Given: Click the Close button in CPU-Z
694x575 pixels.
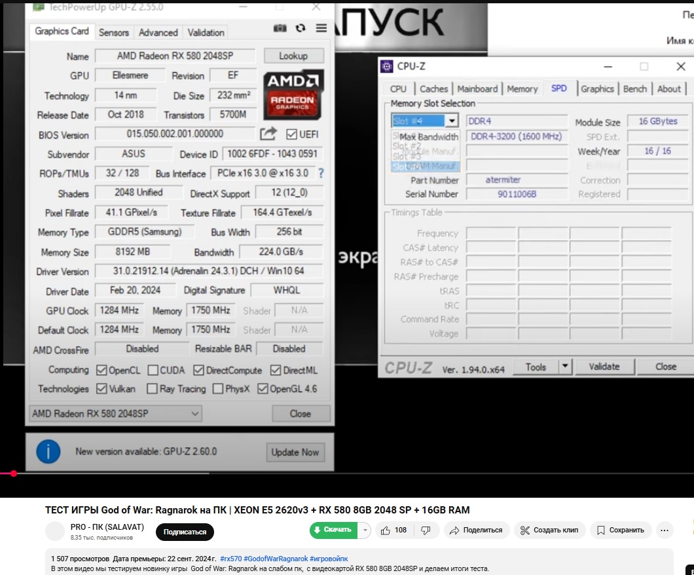Looking at the screenshot, I should point(666,367).
